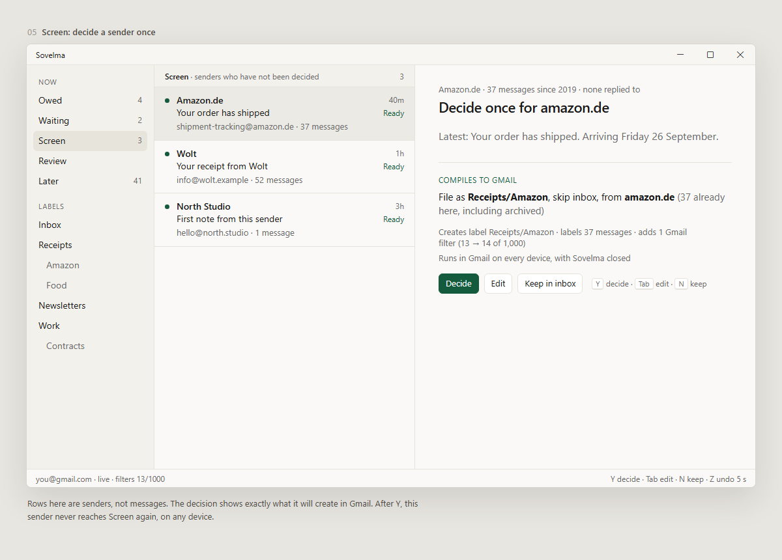Image resolution: width=782 pixels, height=560 pixels.
Task: Select the North Studio sender row
Action: coord(284,220)
